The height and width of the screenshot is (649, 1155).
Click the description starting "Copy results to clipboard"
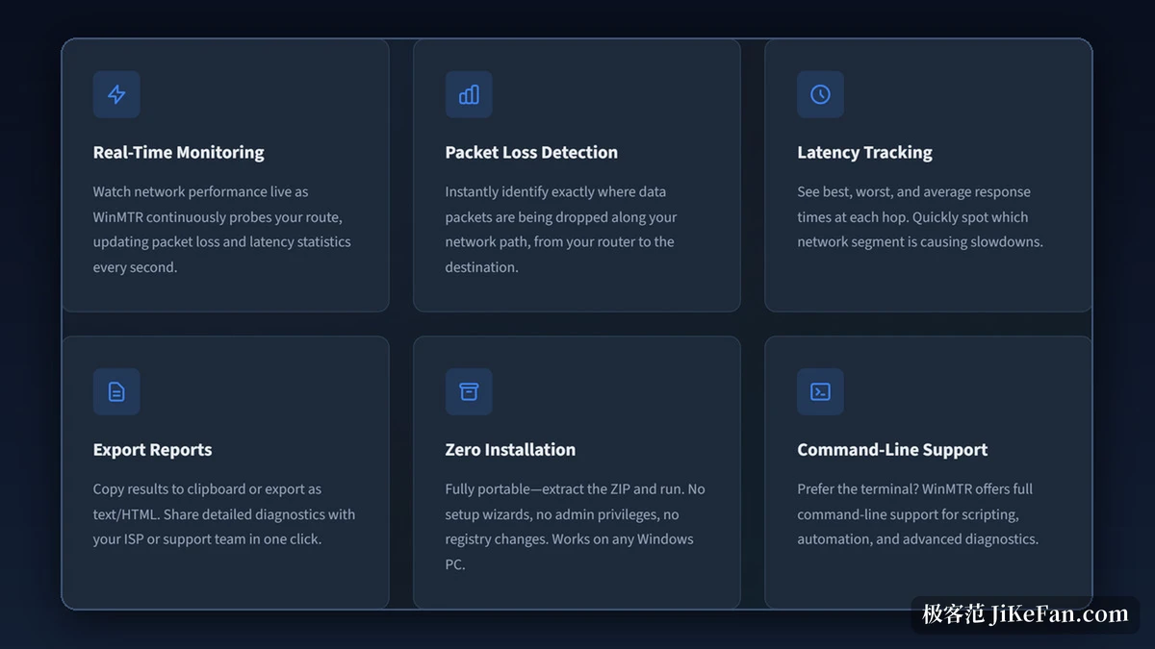(224, 513)
